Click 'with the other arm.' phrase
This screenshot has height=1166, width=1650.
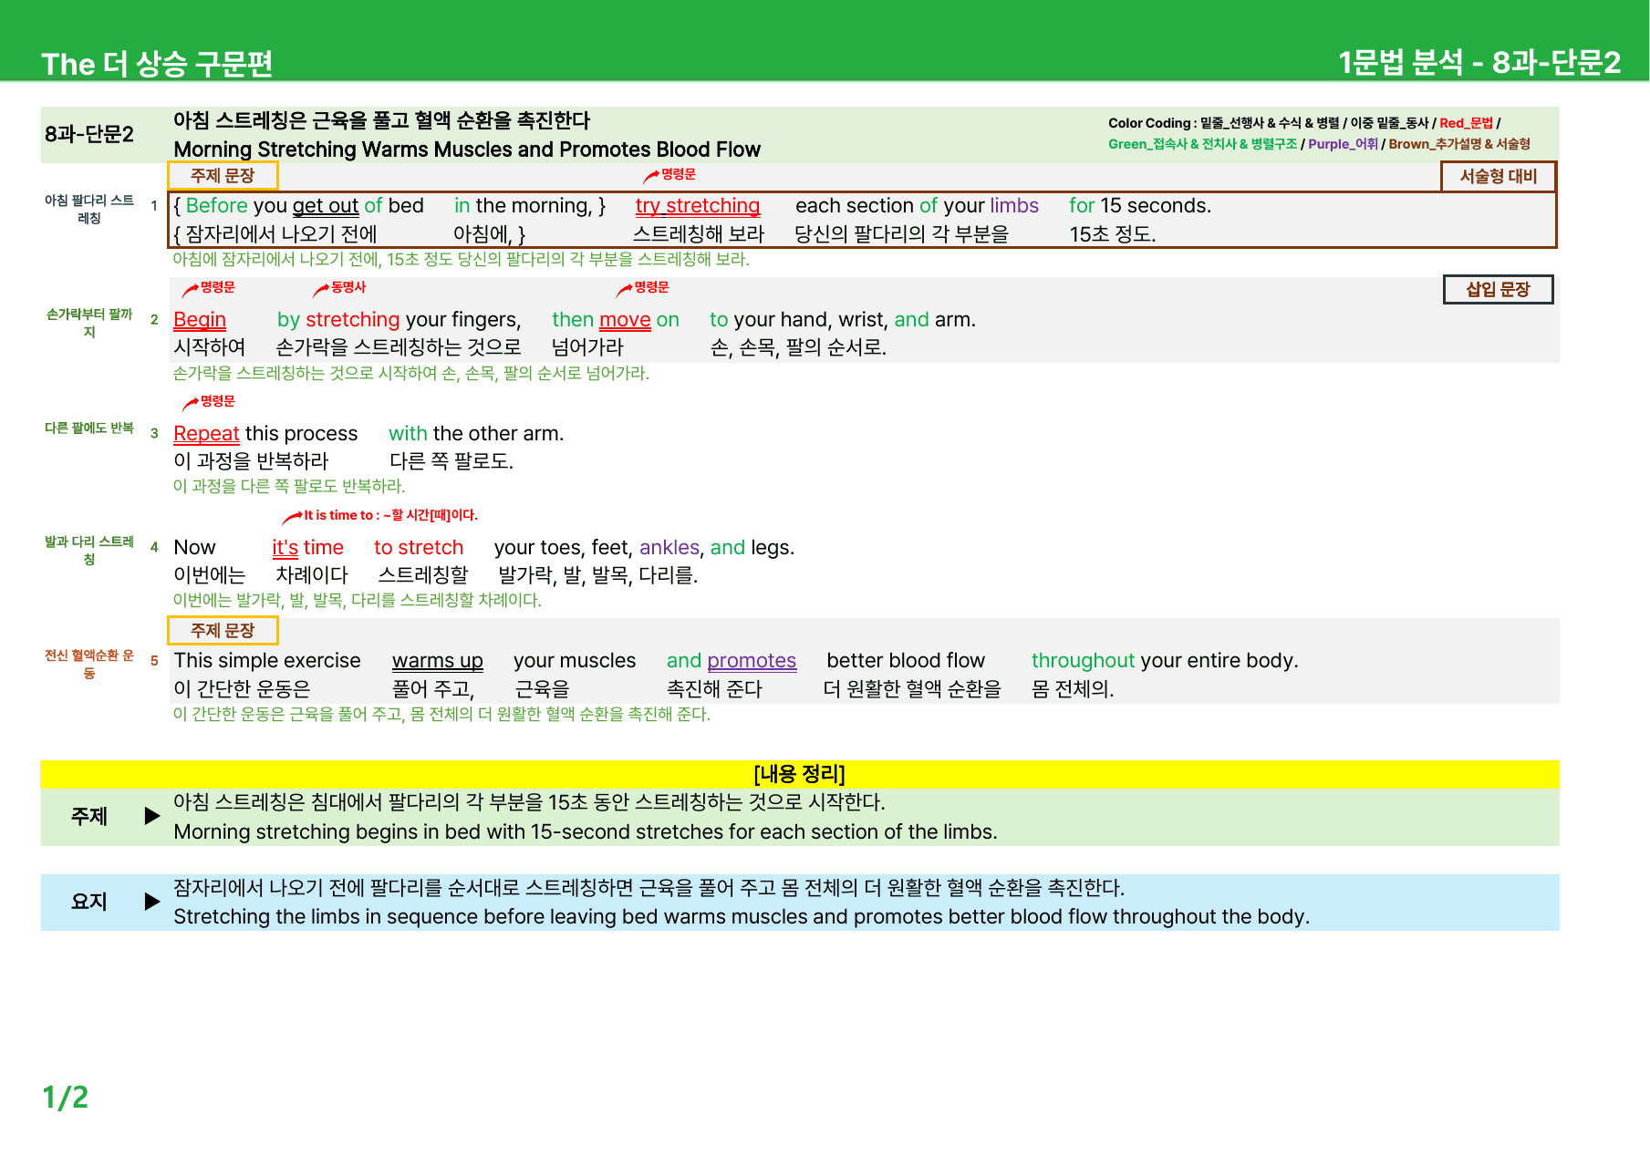pyautogui.click(x=476, y=434)
